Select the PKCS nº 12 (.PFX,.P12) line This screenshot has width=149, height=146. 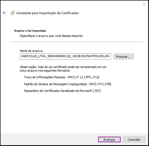pyautogui.click(x=61, y=77)
